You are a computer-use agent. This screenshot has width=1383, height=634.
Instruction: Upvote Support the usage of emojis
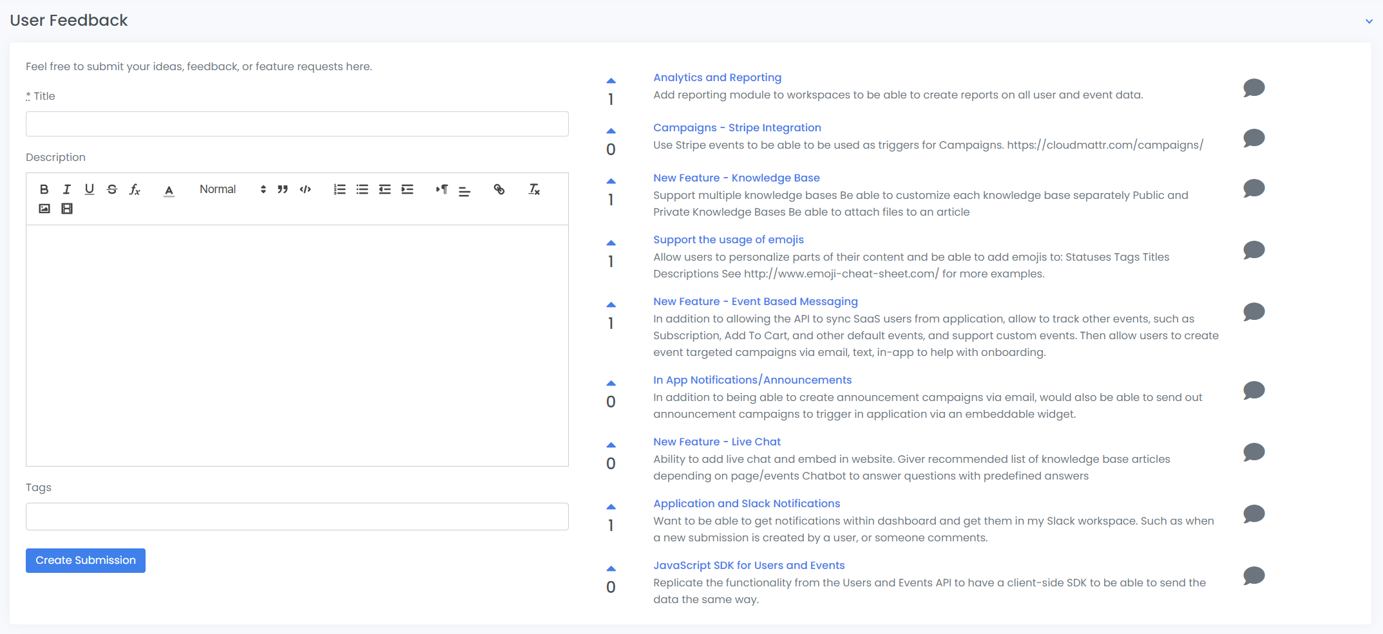(611, 243)
